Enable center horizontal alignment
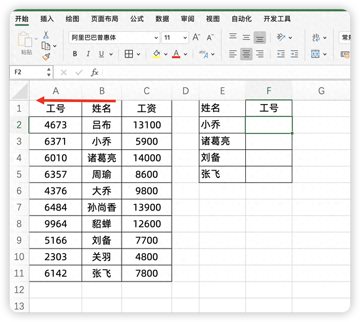This screenshot has height=322, width=360. pyautogui.click(x=246, y=54)
